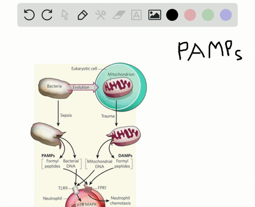
Task: Choose the black color swatch
Action: [x=172, y=15]
